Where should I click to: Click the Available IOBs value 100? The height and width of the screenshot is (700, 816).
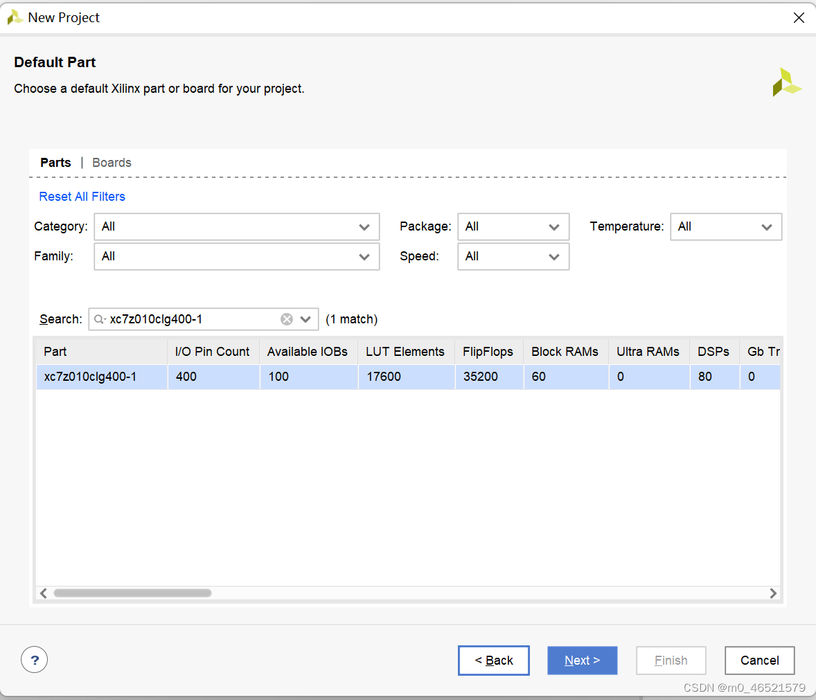[278, 377]
